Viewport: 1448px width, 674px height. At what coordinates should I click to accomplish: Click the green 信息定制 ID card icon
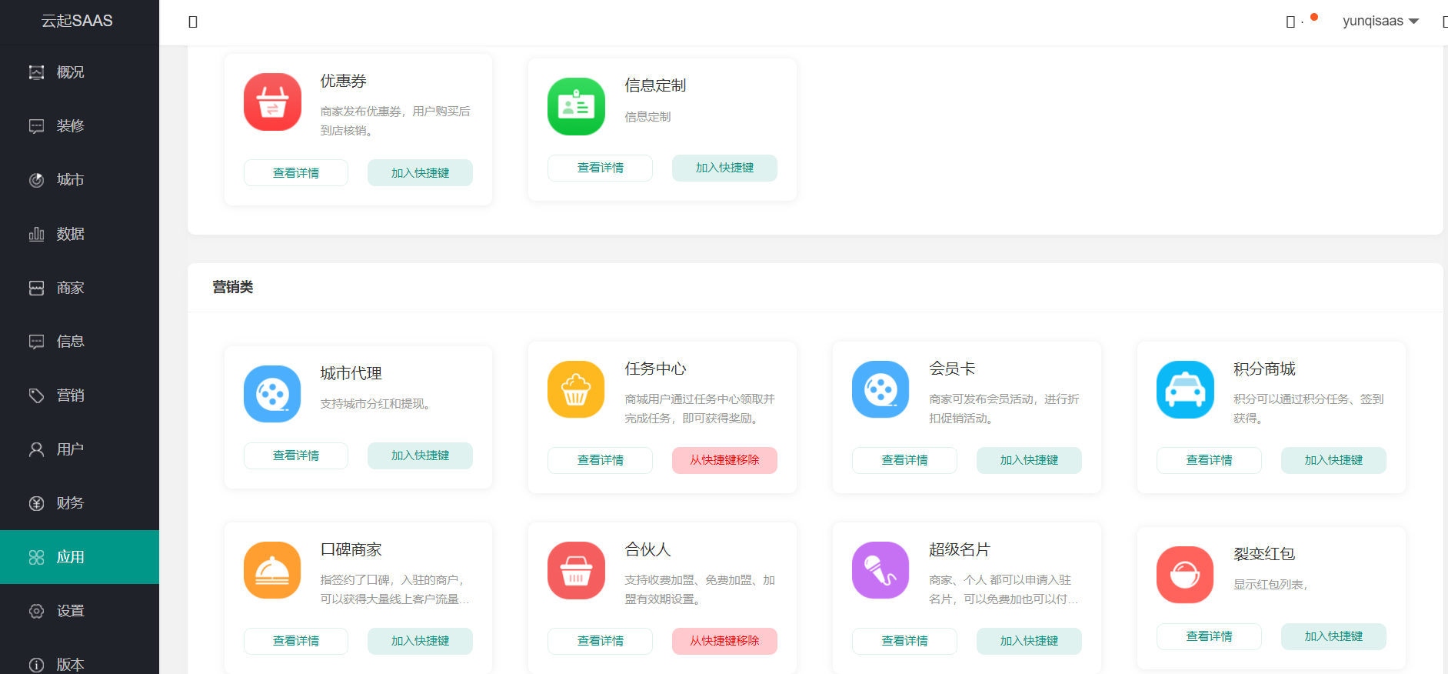(x=576, y=106)
